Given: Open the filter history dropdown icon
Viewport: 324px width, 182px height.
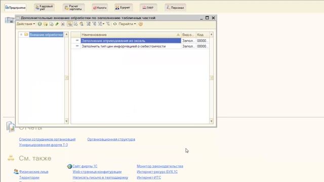Looking at the screenshot, I should pyautogui.click(x=101, y=24).
